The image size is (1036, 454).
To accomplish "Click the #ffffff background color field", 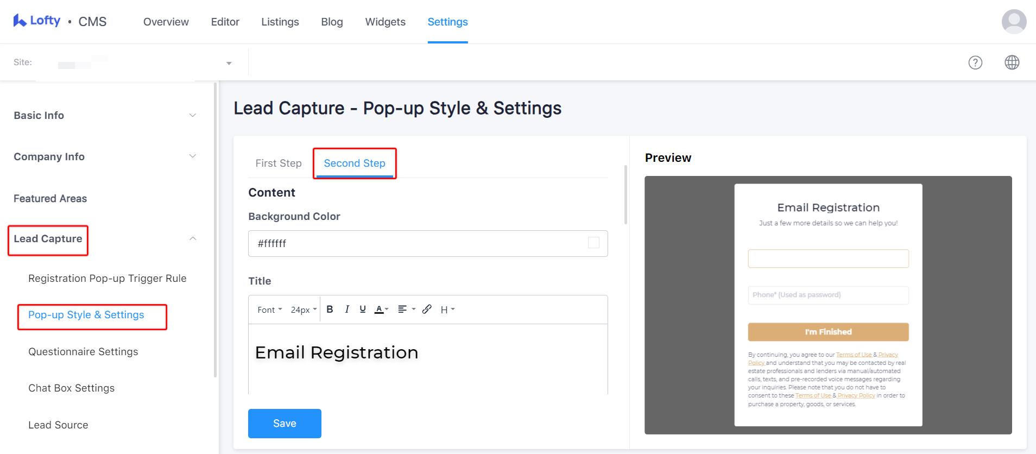I will [x=428, y=244].
